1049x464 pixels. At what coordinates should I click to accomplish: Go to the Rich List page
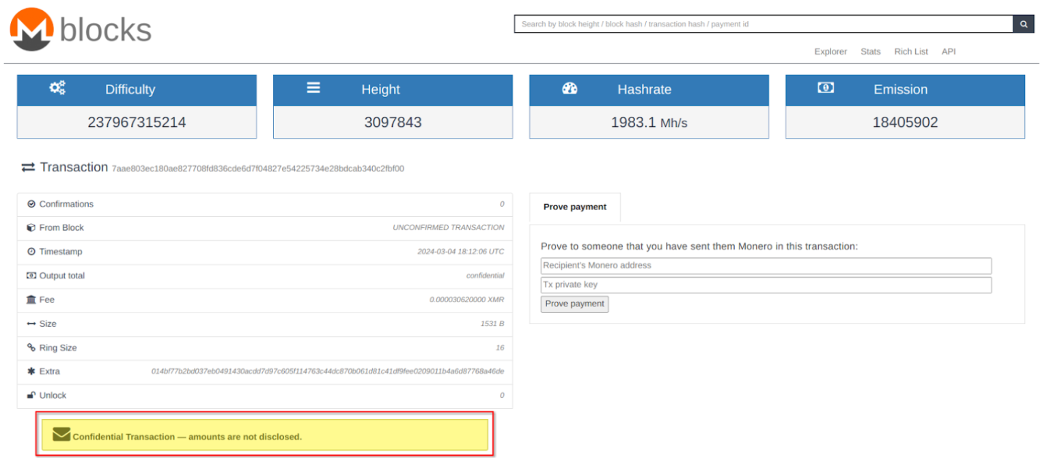click(x=911, y=52)
